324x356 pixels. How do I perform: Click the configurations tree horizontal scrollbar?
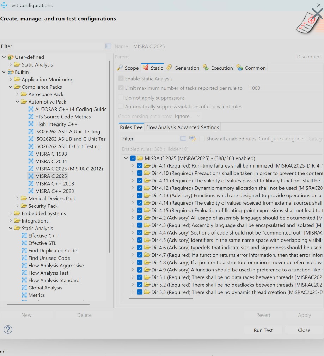click(x=48, y=304)
